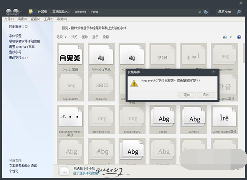Click 显示更多详细信息 in the details pane
This screenshot has width=247, height=180.
86,173
